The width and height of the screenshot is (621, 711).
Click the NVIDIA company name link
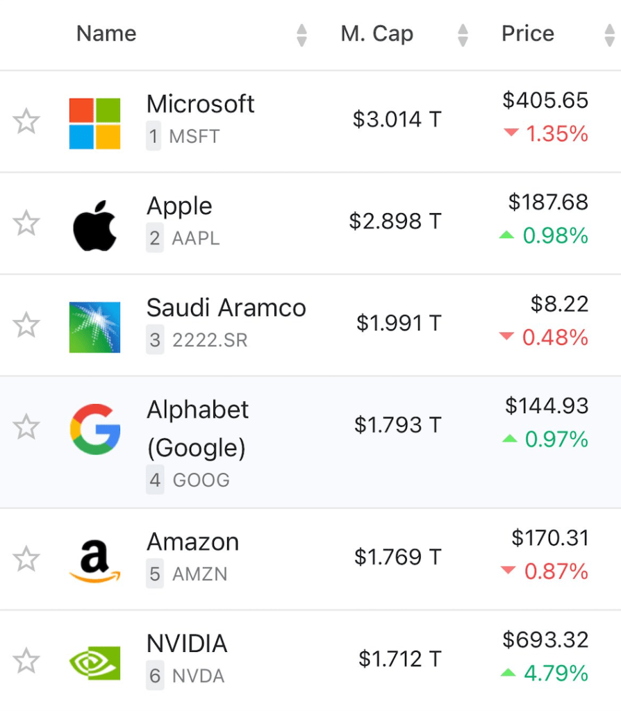click(x=187, y=644)
